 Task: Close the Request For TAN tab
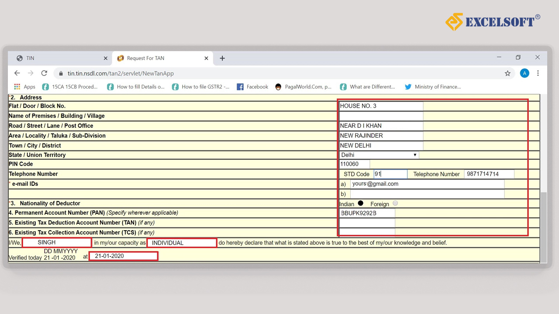[x=207, y=58]
